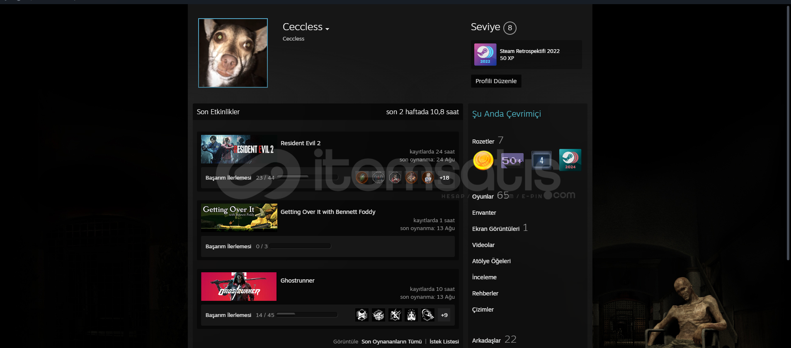Click Resident Evil 2 'kayıtlarda 24 saat' text
The height and width of the screenshot is (348, 791).
pos(432,152)
